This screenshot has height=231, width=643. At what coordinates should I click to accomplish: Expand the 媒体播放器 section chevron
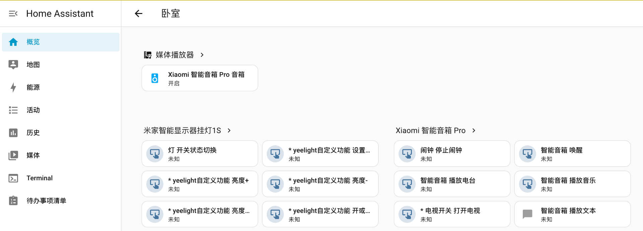point(202,55)
